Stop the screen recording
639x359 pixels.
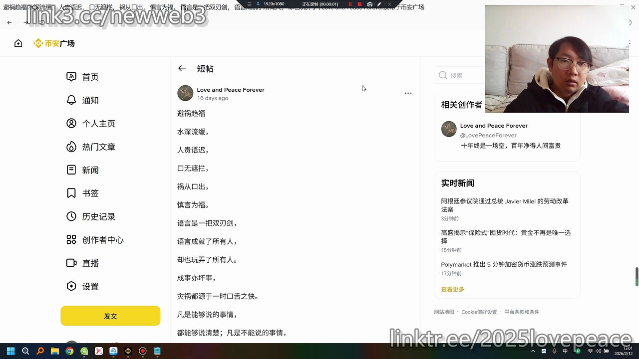(x=359, y=4)
